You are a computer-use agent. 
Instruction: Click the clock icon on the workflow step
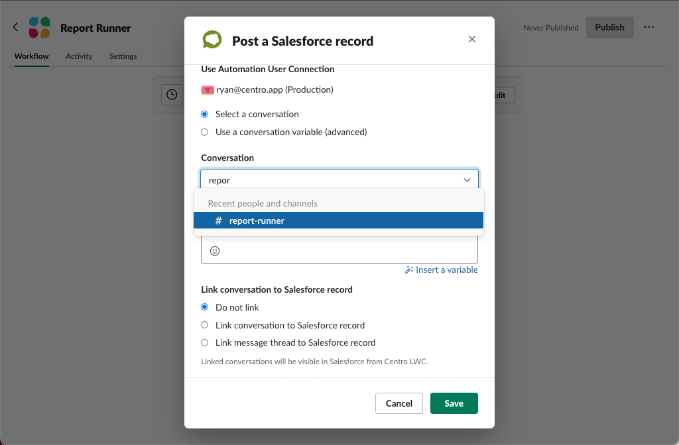click(172, 94)
